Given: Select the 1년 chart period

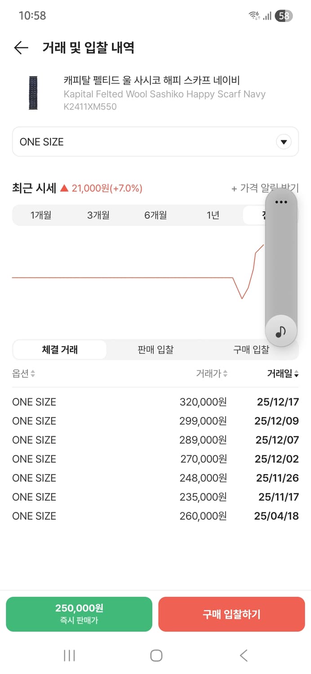Looking at the screenshot, I should 213,215.
